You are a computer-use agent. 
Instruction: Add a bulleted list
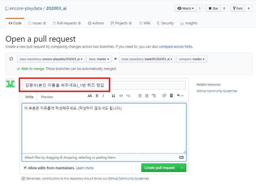pos(140,96)
